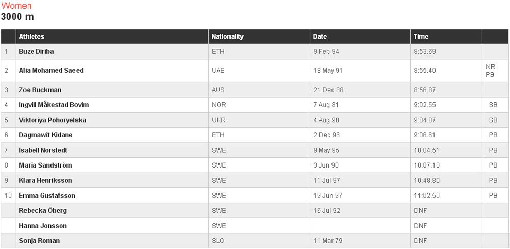510x249 pixels.
Task: Click the NR PB note beside 8:55.40
Action: pos(490,70)
